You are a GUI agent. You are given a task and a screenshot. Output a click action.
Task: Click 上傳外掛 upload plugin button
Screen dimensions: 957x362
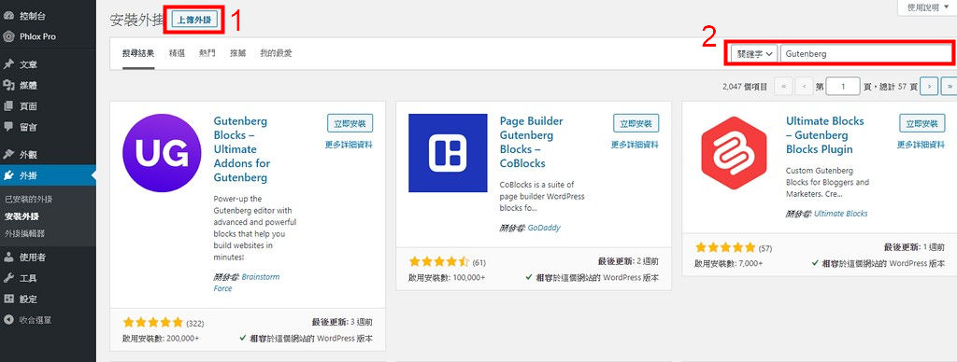[194, 20]
